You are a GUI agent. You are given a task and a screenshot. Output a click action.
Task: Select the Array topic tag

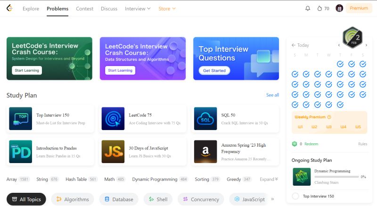pos(18,179)
